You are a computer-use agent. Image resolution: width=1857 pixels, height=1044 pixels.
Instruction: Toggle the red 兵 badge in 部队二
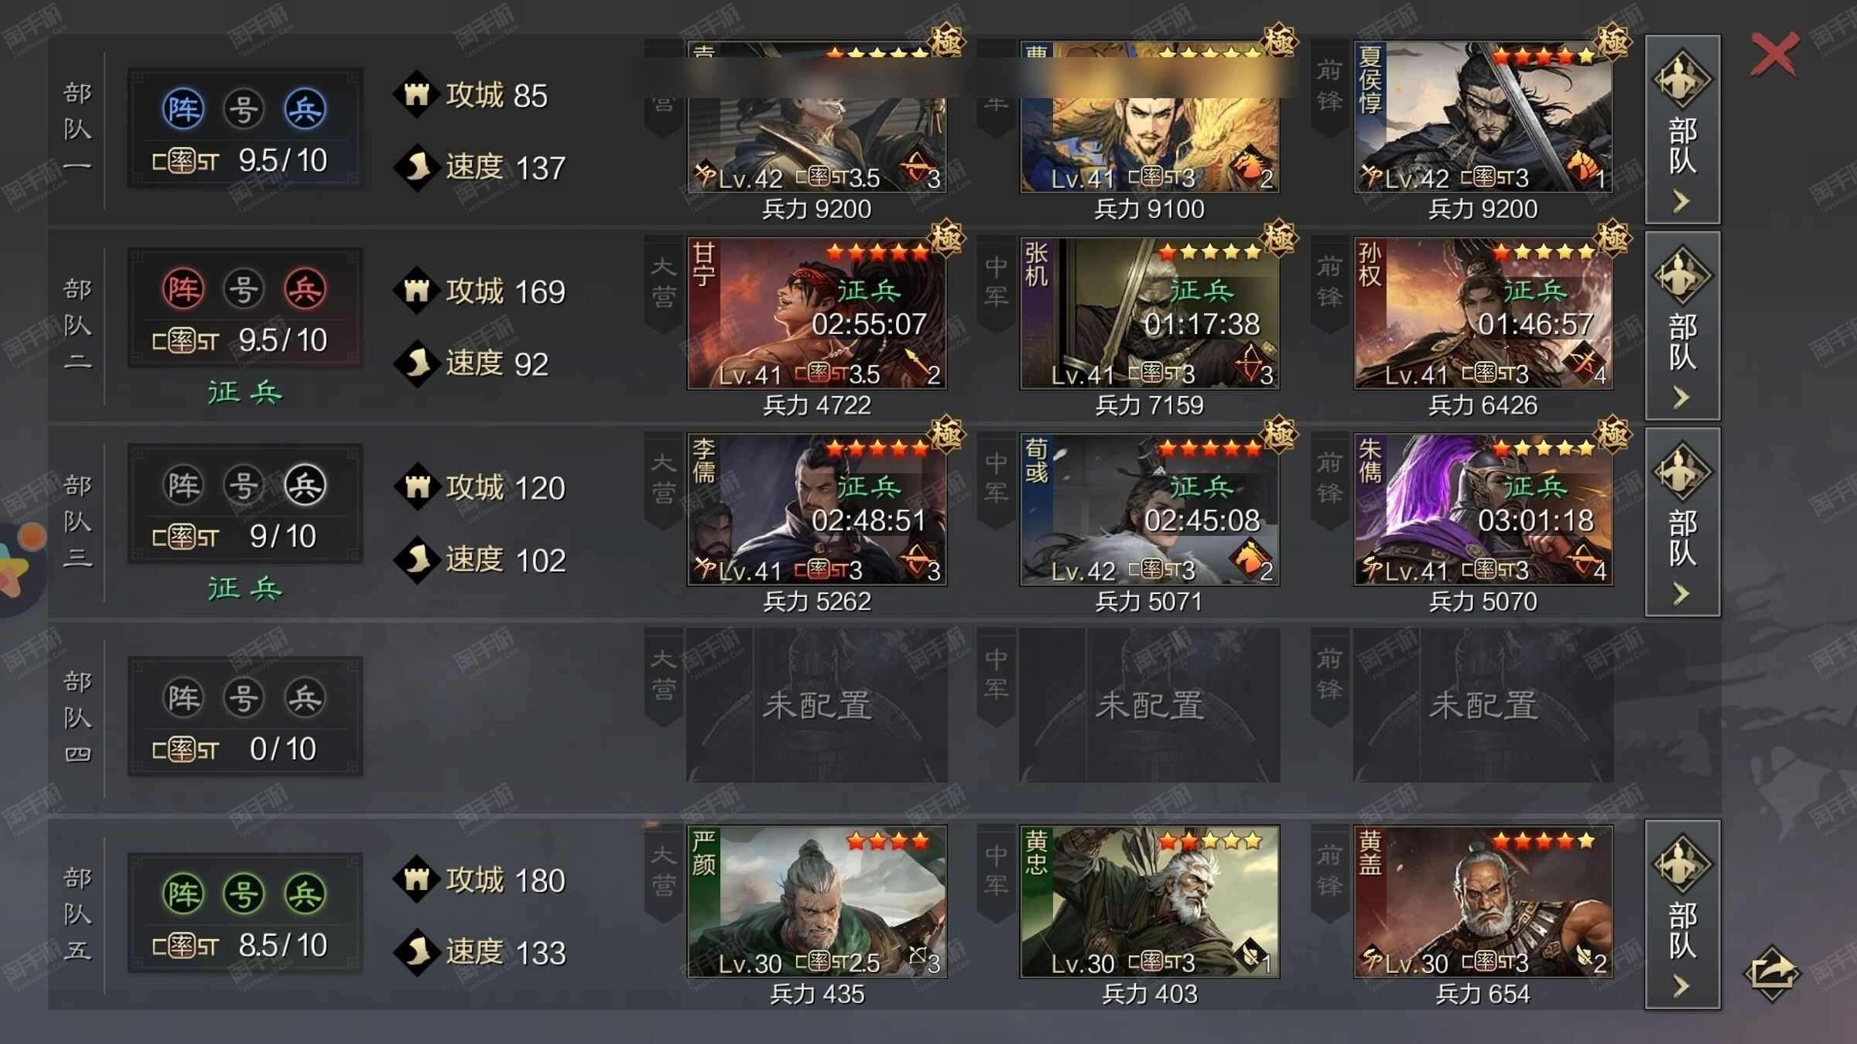[x=305, y=289]
